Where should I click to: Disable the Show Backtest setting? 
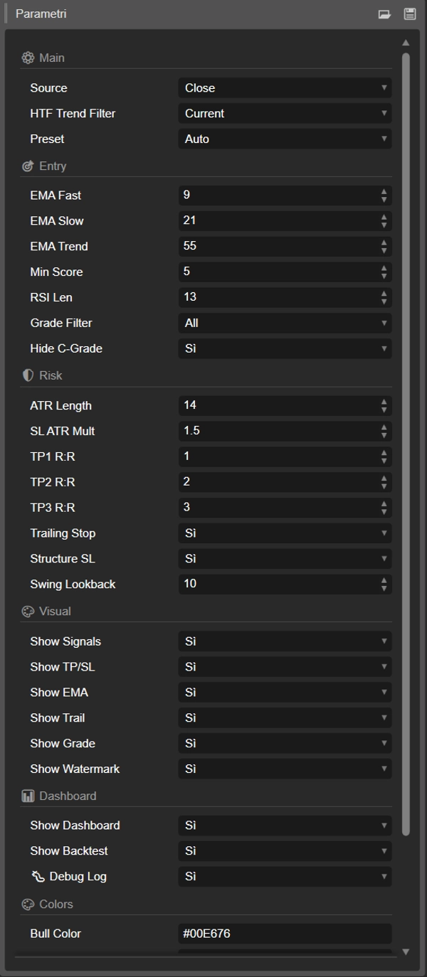coord(283,850)
